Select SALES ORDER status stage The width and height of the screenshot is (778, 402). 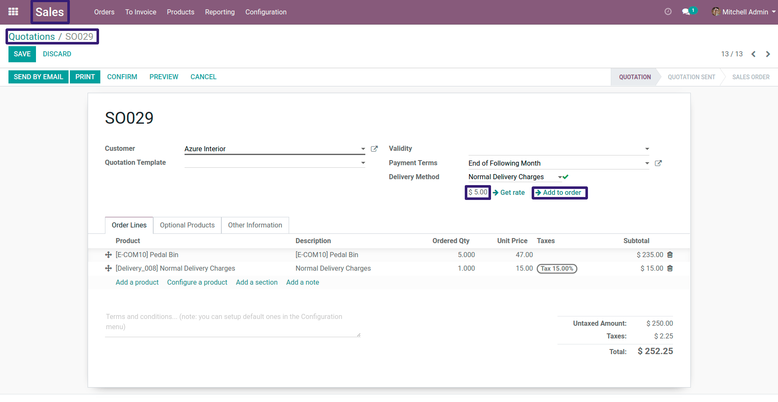pyautogui.click(x=751, y=77)
